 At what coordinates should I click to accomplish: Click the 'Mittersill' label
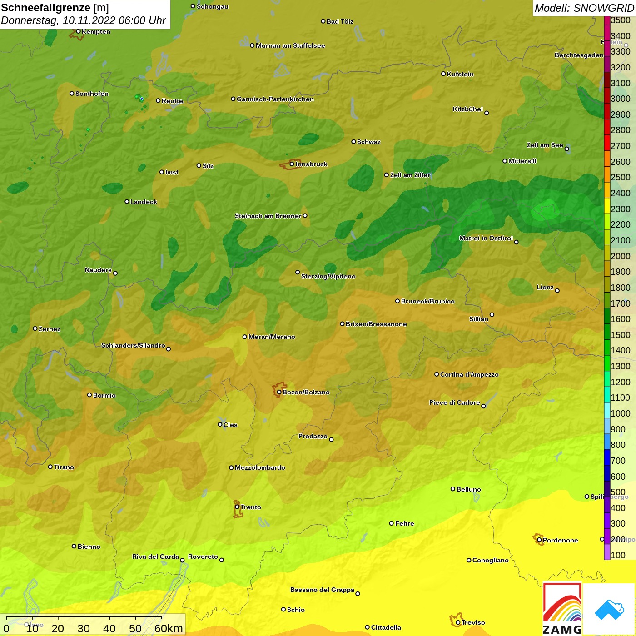coord(522,161)
